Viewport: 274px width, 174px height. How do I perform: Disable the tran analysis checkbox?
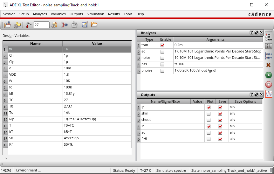tap(162, 45)
